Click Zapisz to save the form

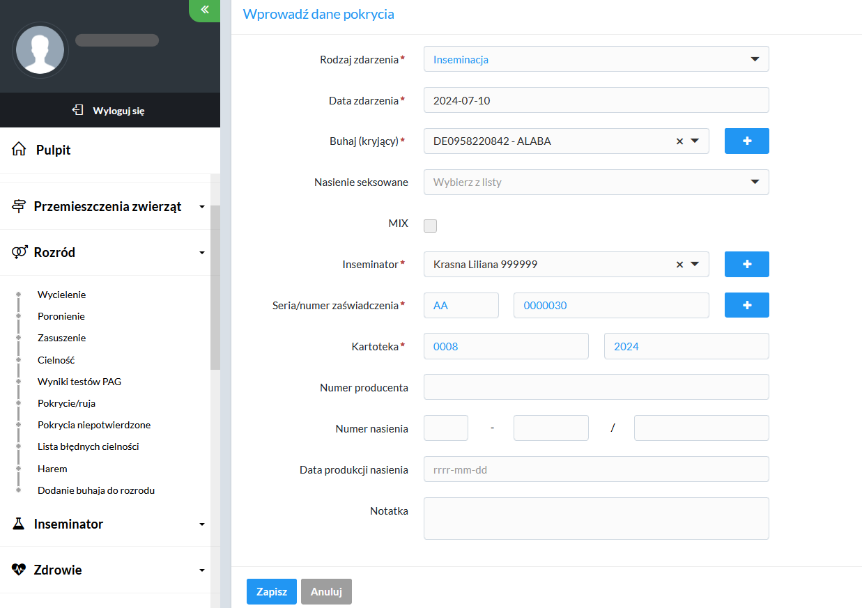point(272,591)
